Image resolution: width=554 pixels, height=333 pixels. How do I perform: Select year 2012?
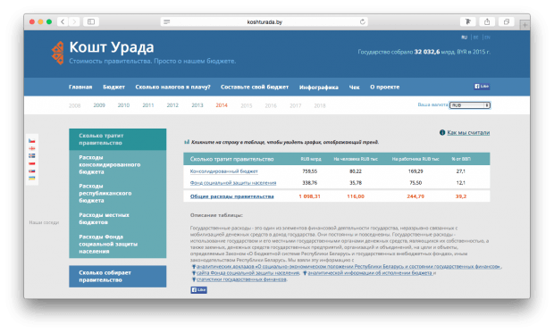(x=172, y=105)
